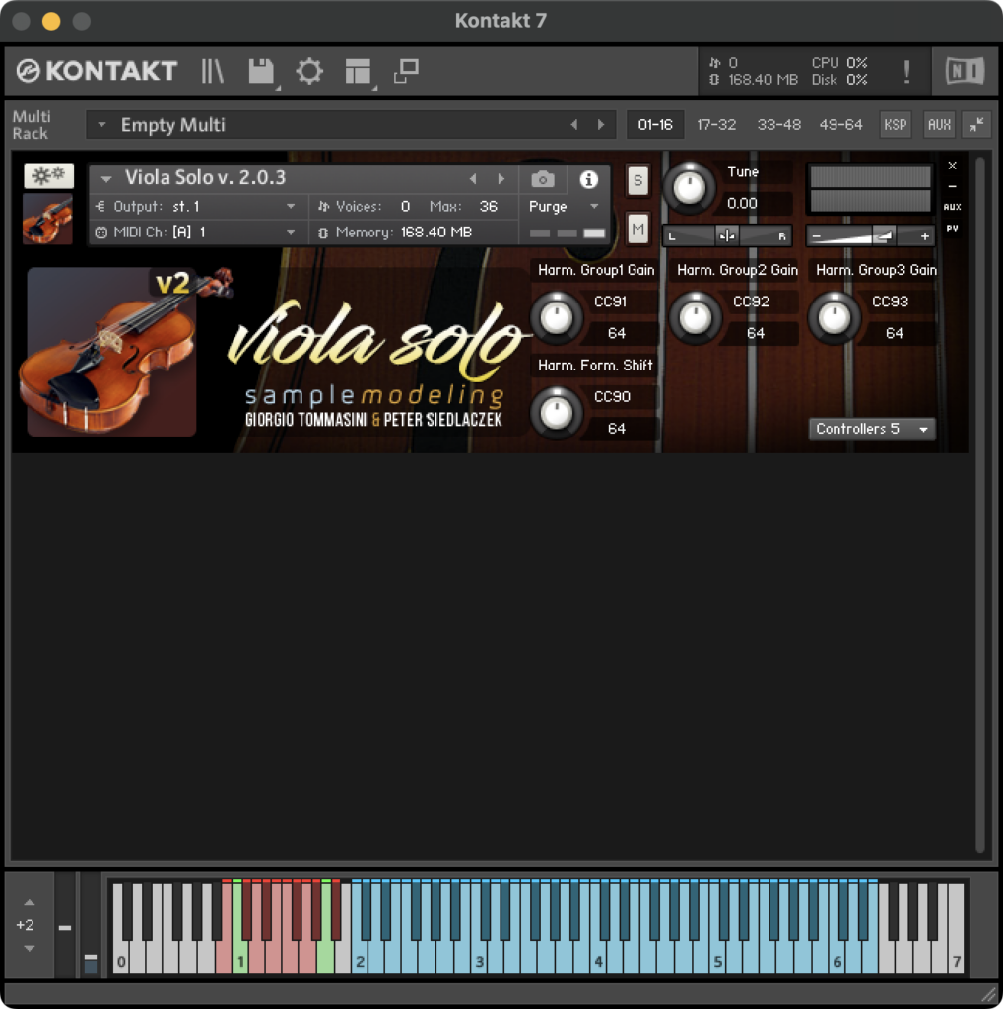Click the exclamation panic button
Image resolution: width=1003 pixels, height=1009 pixels.
point(906,71)
